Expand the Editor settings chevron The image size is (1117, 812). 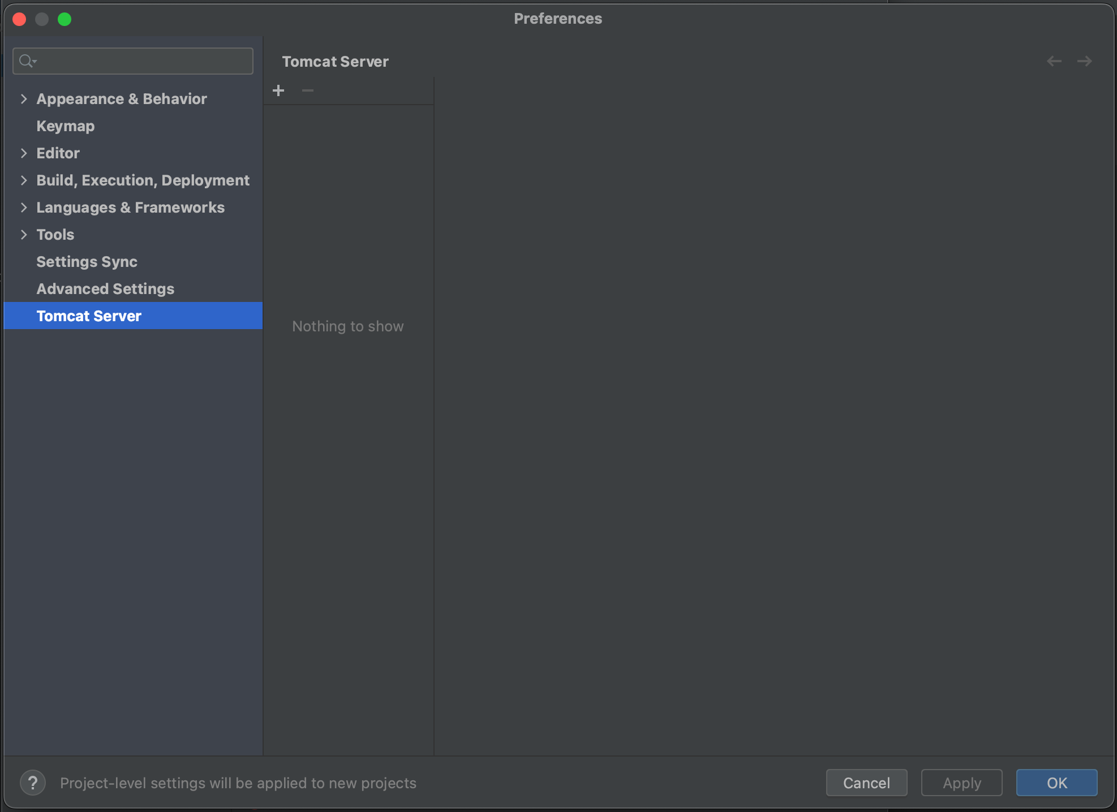click(x=24, y=153)
